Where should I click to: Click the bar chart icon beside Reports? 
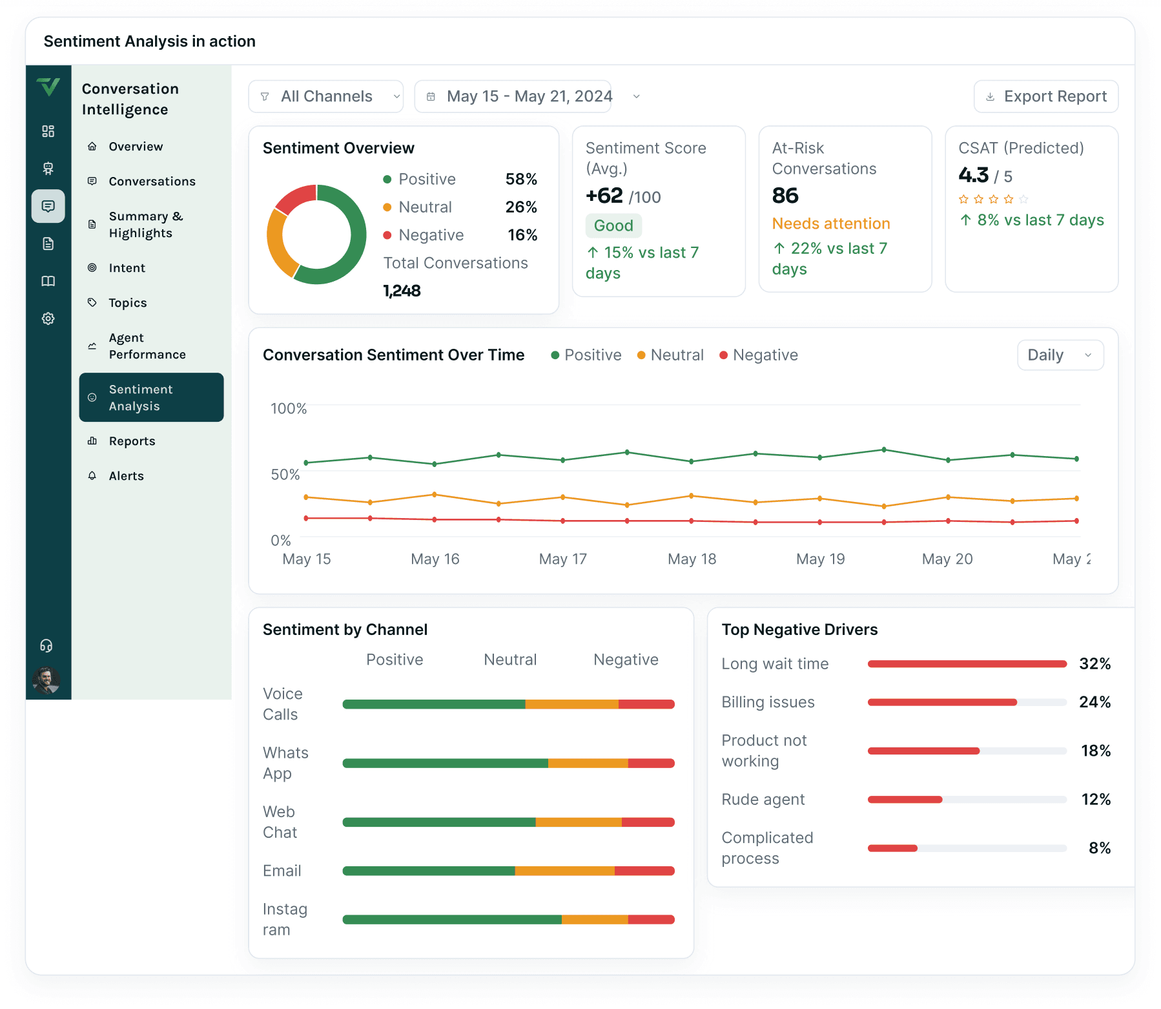point(92,441)
